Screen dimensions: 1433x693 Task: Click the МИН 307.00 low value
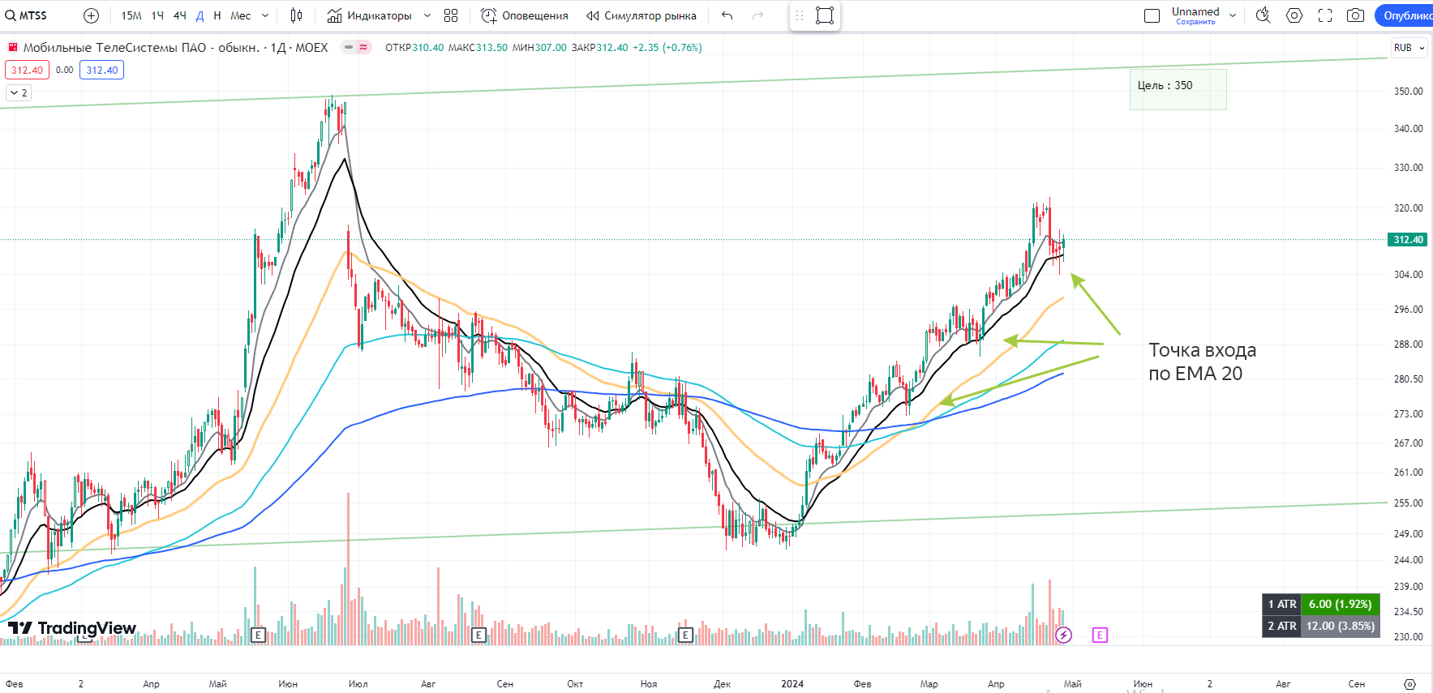pos(539,48)
